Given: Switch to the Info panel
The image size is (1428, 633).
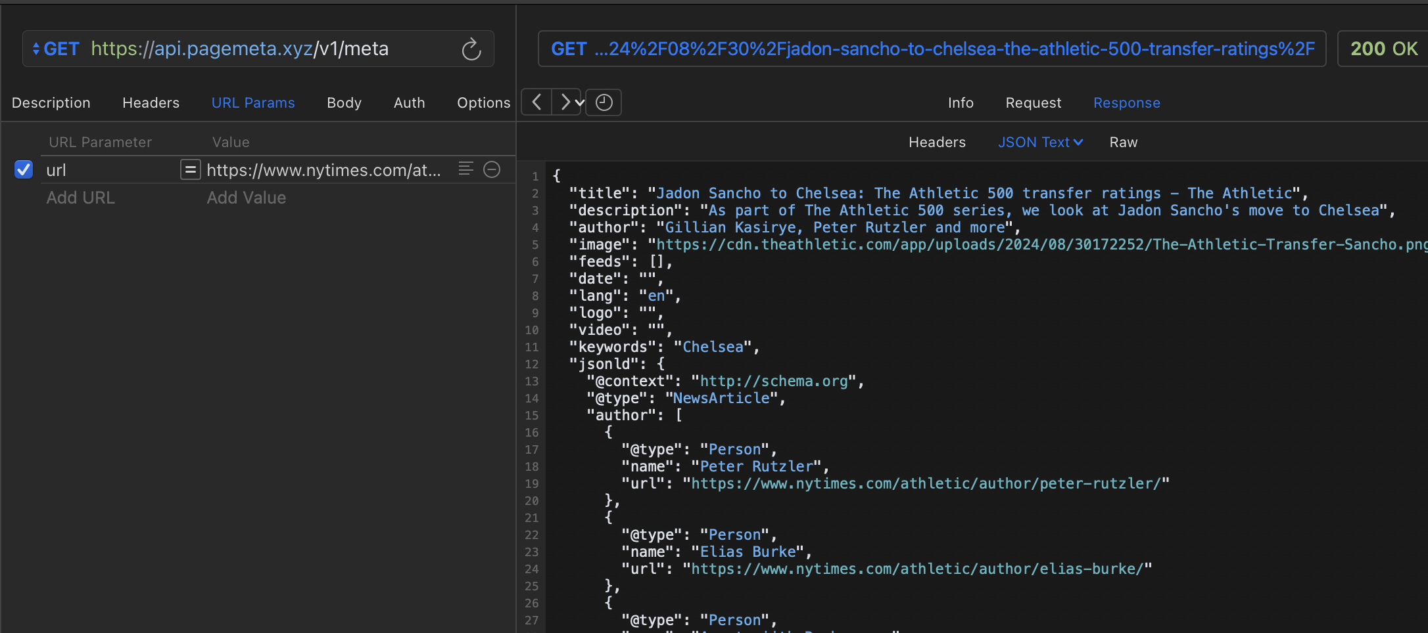Looking at the screenshot, I should 960,103.
